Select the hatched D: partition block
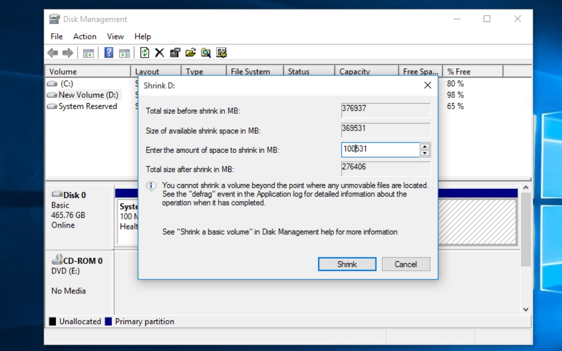Image resolution: width=562 pixels, height=351 pixels. [x=477, y=222]
